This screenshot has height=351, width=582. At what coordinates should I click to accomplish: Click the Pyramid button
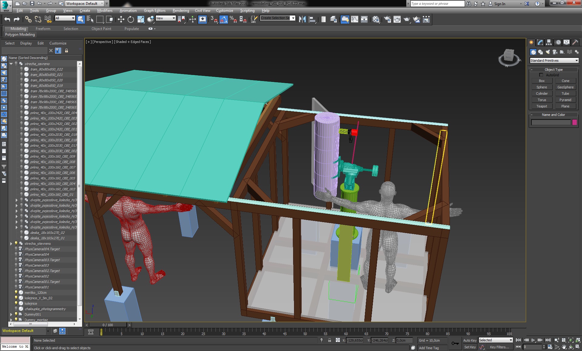click(566, 100)
